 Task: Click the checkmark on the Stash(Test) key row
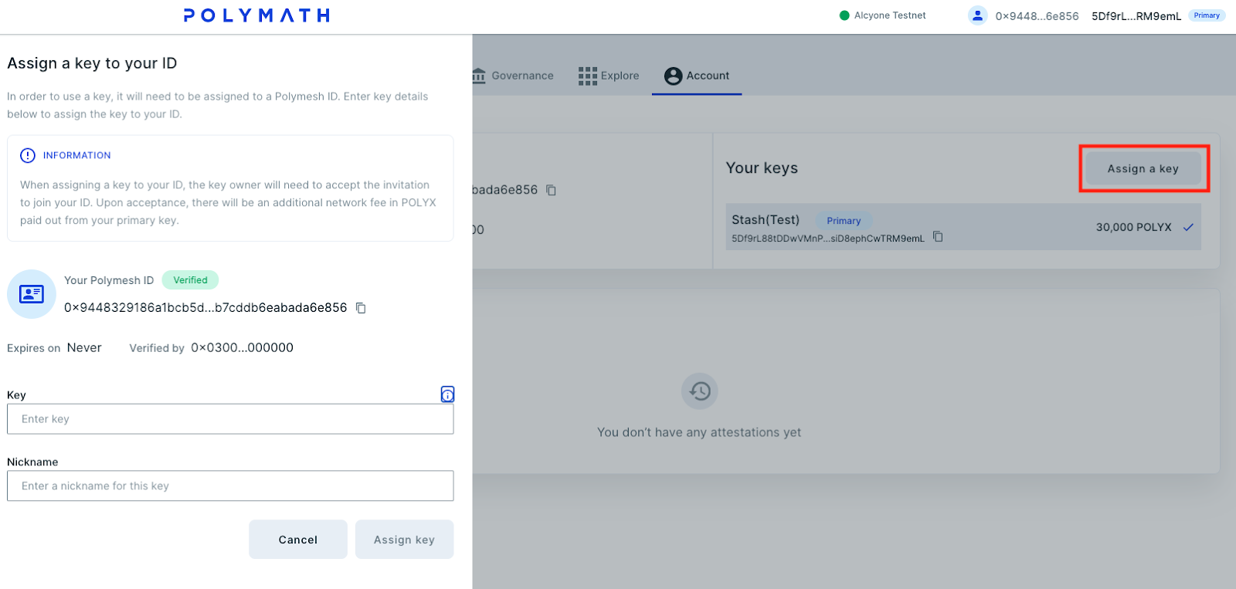(1188, 227)
